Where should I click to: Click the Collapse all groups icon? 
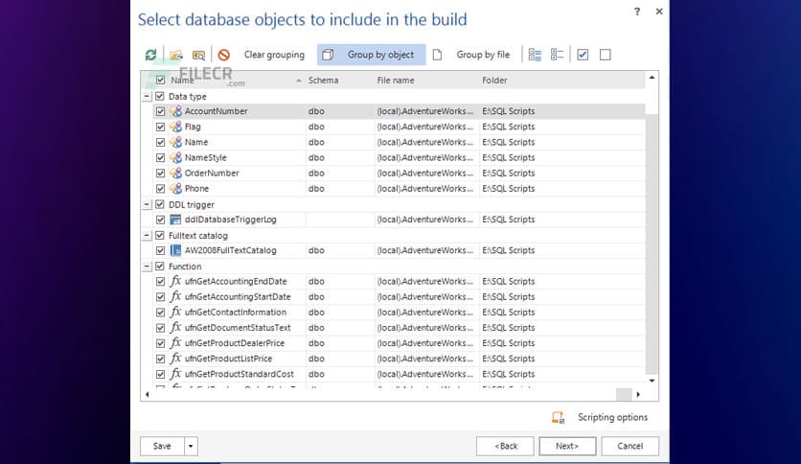(x=557, y=55)
